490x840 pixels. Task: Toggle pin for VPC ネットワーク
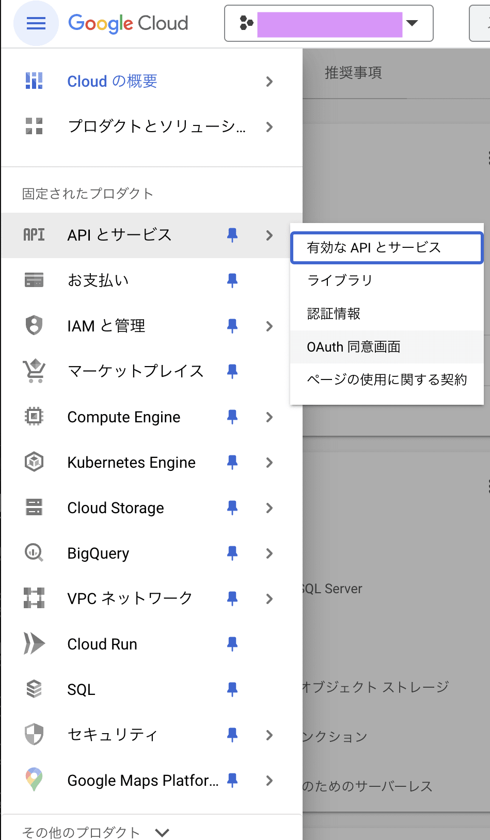(232, 599)
